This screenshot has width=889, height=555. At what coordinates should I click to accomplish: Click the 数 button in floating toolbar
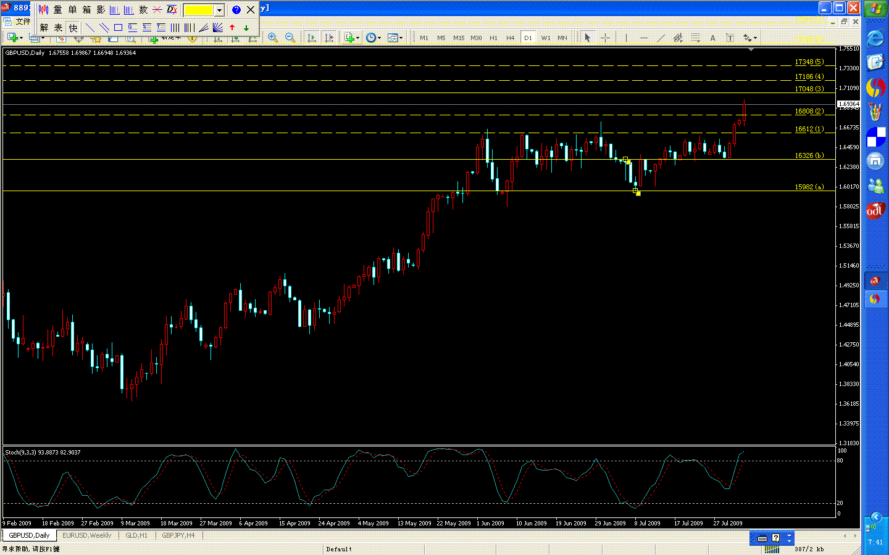point(143,10)
